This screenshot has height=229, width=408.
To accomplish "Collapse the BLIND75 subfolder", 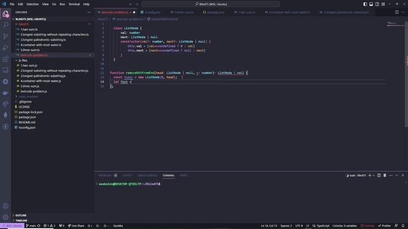I will coord(24,24).
